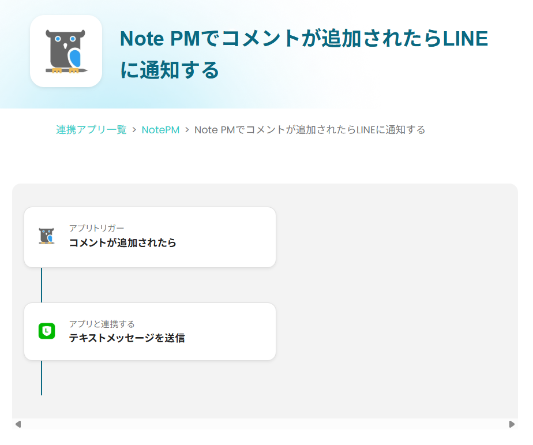The height and width of the screenshot is (445, 533).
Task: Click the コメントが追加されたら title text
Action: click(122, 242)
